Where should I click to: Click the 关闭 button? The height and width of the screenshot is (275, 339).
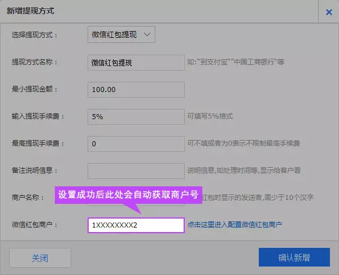[40, 257]
